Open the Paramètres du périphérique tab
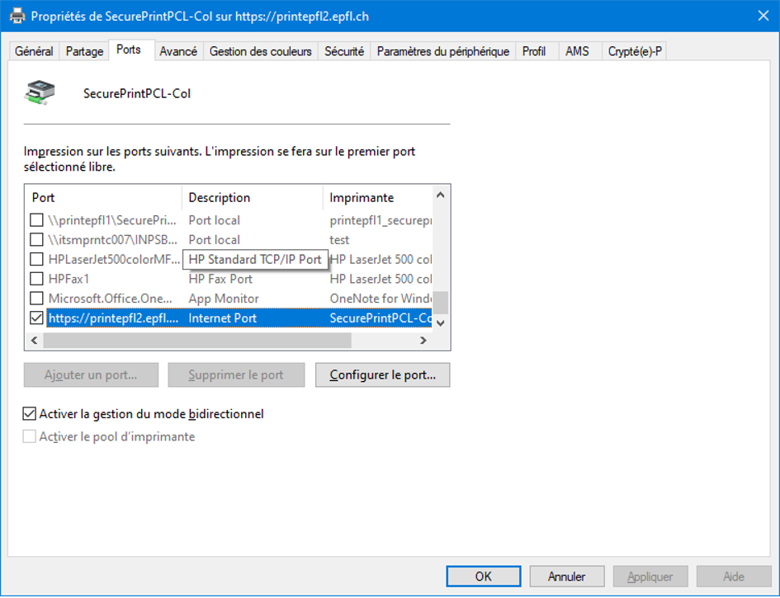 click(442, 51)
